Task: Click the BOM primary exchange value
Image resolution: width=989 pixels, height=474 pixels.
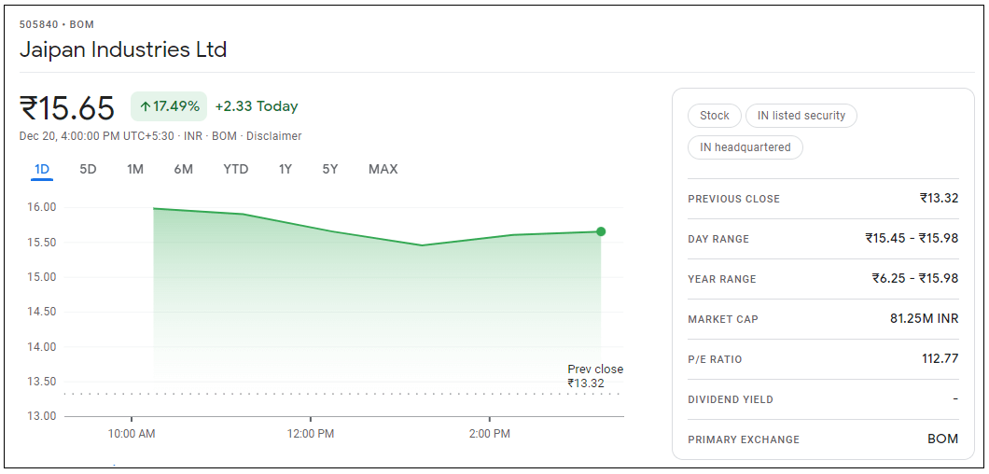Action: (943, 439)
